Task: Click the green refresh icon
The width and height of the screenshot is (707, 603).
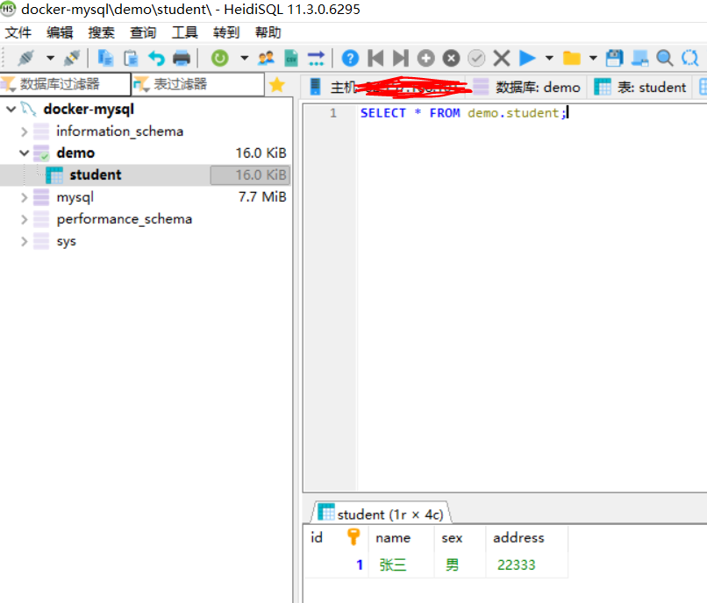Action: [220, 58]
